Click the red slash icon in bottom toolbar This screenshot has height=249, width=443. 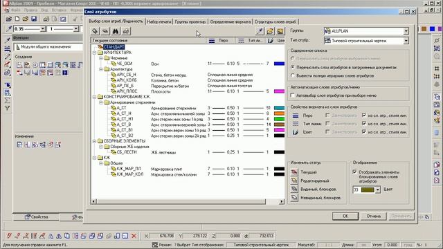click(x=9, y=236)
